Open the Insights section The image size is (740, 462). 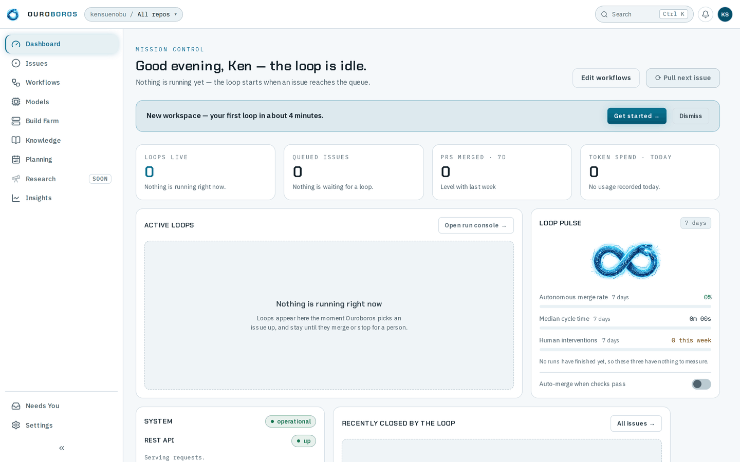(62, 198)
